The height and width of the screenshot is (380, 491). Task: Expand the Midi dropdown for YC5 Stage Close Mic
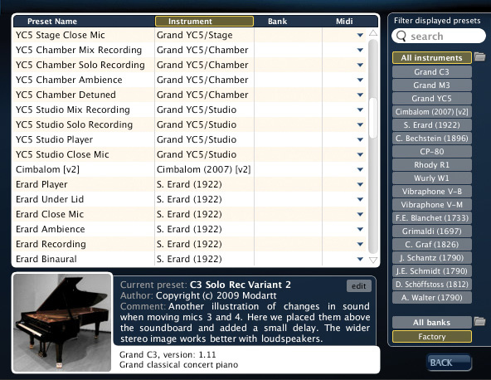tap(360, 35)
